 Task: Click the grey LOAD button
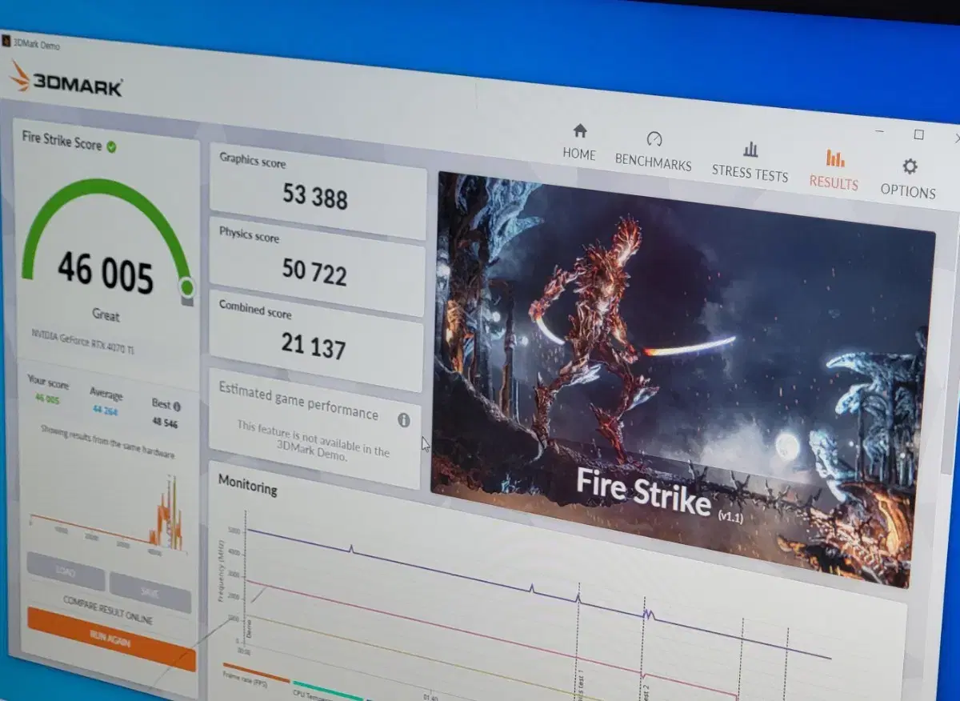[x=66, y=572]
